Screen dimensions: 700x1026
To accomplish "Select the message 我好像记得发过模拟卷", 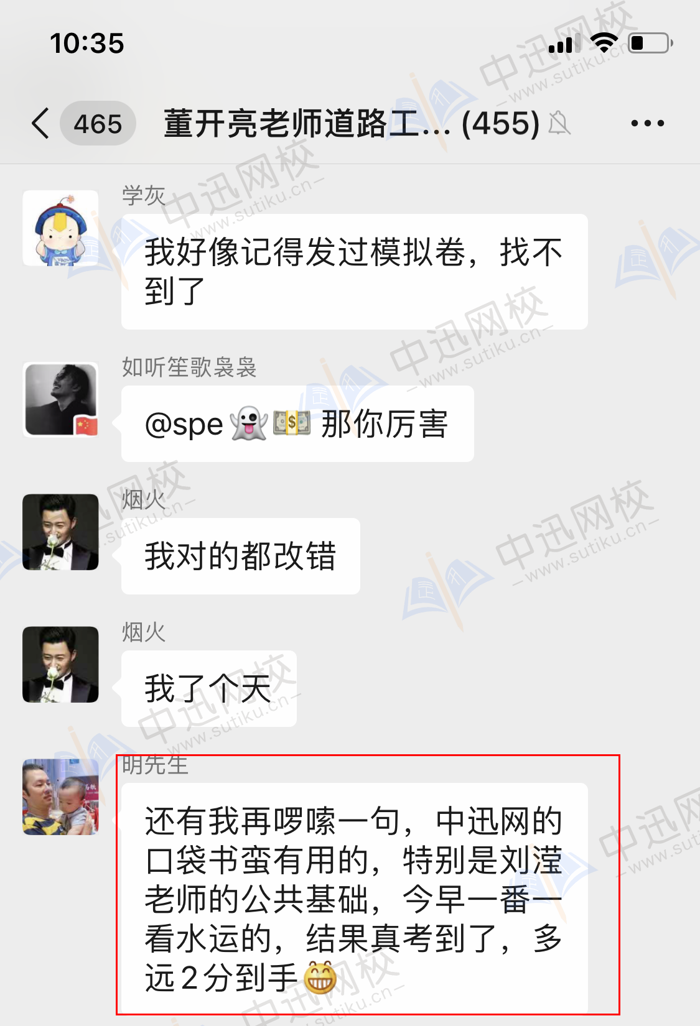I will pyautogui.click(x=354, y=272).
